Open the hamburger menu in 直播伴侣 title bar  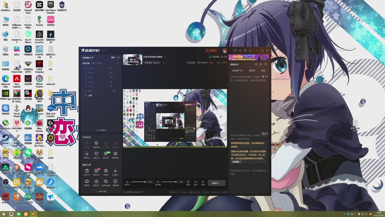(x=250, y=51)
